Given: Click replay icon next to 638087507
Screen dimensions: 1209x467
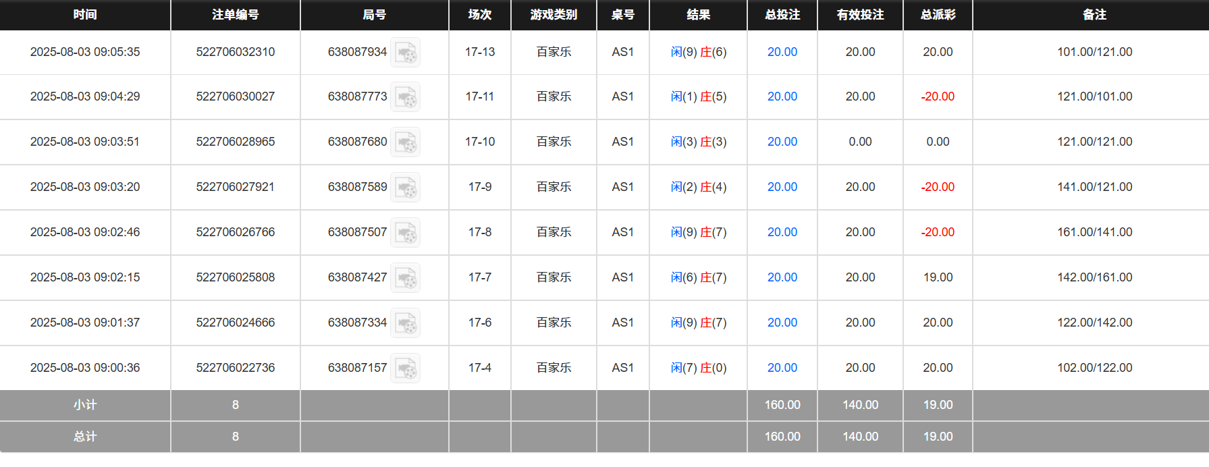Looking at the screenshot, I should pos(406,233).
